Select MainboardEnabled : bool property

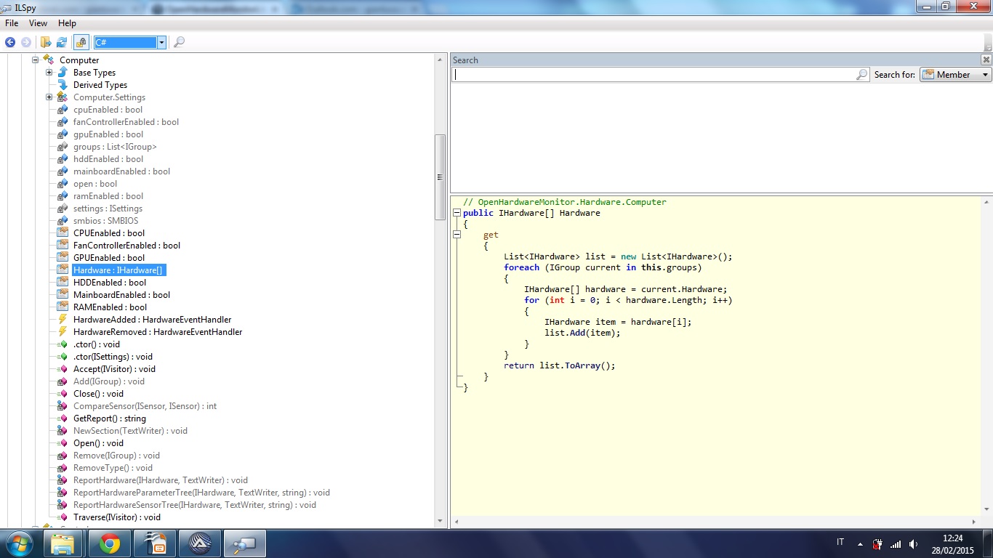(x=121, y=295)
